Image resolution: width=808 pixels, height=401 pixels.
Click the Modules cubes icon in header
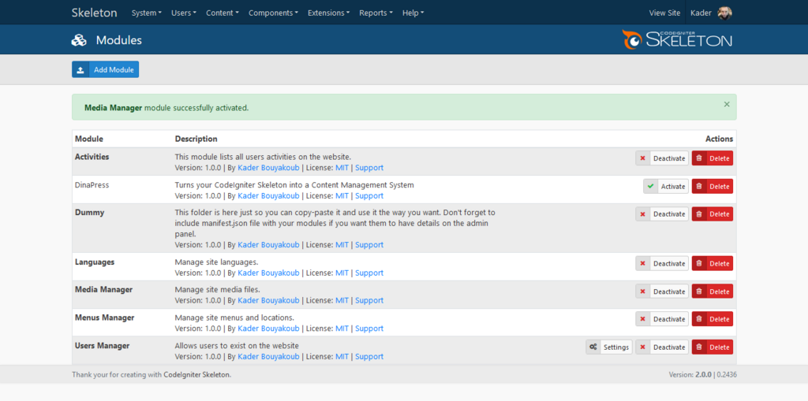tap(79, 40)
